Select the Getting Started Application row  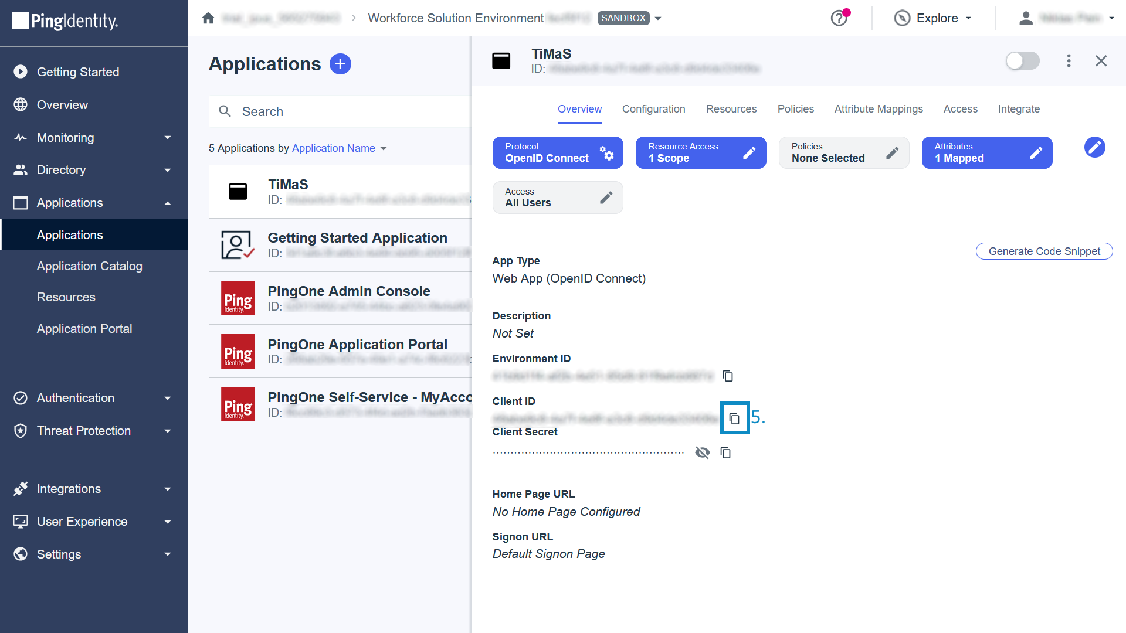[340, 245]
